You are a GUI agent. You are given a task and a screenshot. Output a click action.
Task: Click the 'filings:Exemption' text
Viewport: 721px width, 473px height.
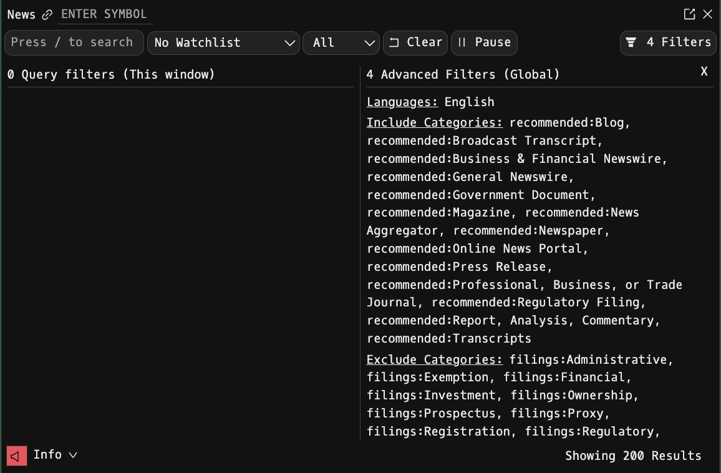point(428,378)
